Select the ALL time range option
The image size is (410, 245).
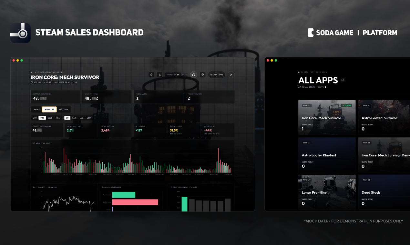58,118
